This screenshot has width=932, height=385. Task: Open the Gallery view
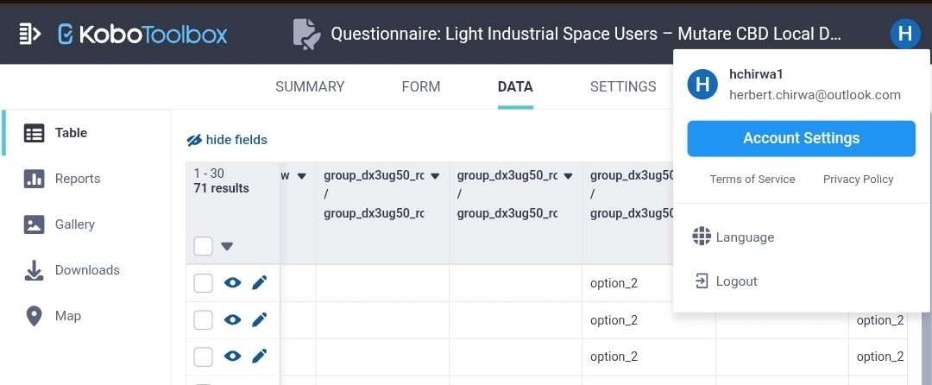(74, 224)
